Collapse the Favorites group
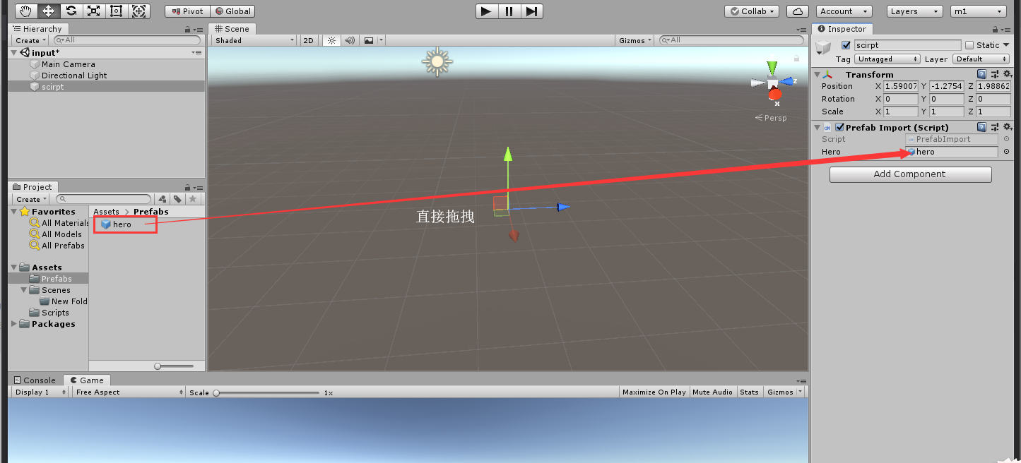 (x=15, y=212)
